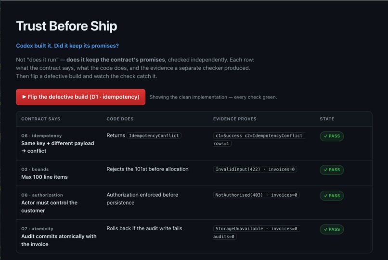Click "Max 100 line items" text
Image resolution: width=388 pixels, height=260 pixels.
point(44,177)
